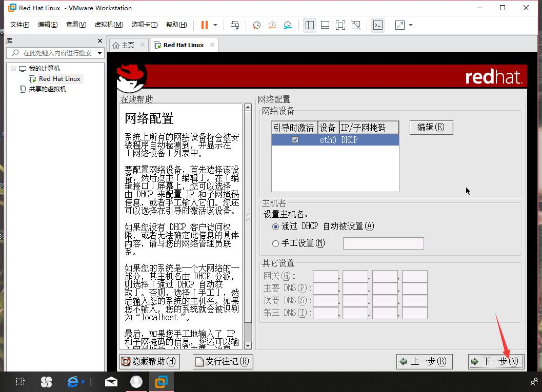Click help panel scroll down arrow
Screen dimensions: 542x392
248,345
